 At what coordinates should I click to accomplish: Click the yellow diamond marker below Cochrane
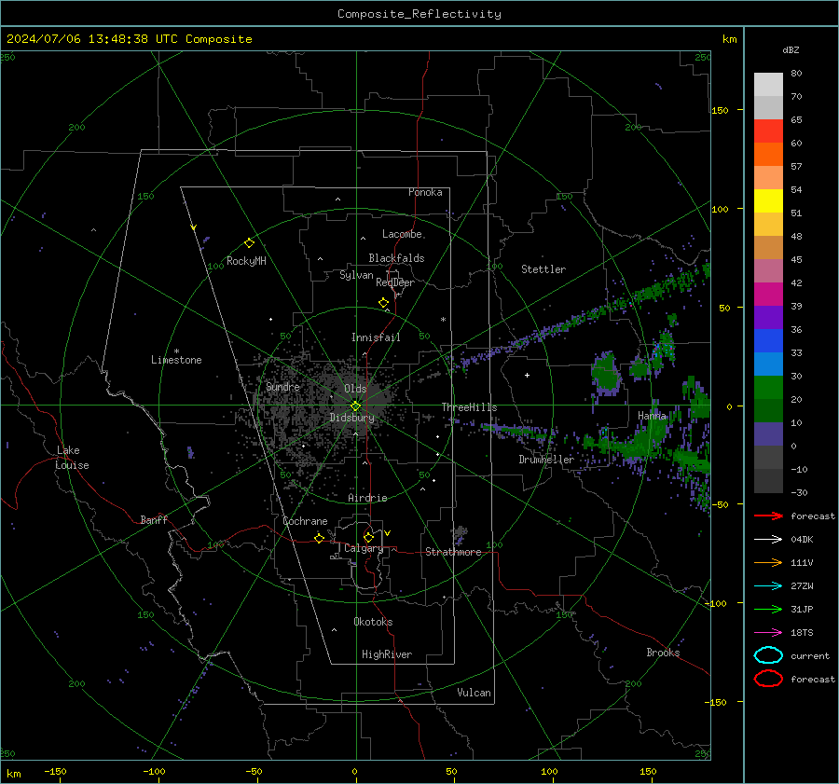click(319, 538)
